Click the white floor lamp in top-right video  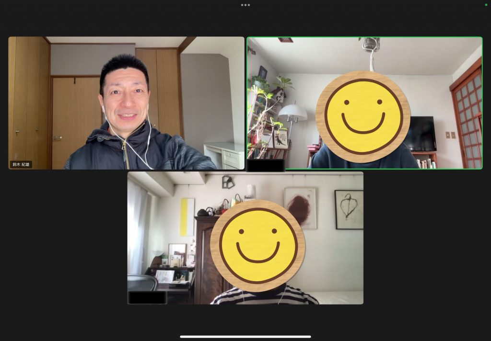tap(292, 114)
